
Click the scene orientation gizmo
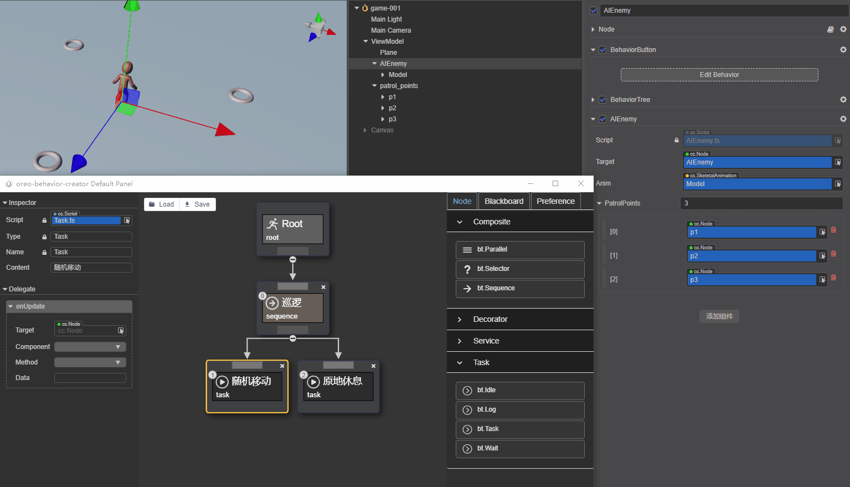(x=318, y=28)
